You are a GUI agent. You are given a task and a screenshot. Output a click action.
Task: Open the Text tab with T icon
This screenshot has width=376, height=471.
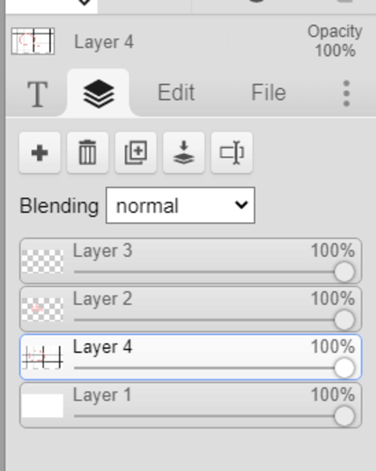click(x=37, y=94)
